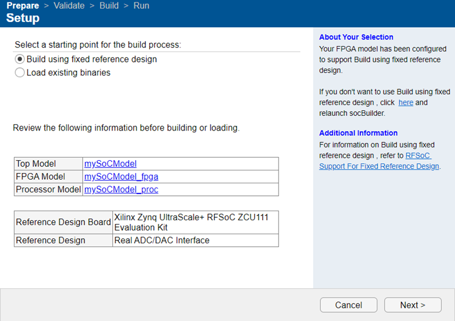Click the Setup title text
Image resolution: width=455 pixels, height=321 pixels.
[x=23, y=18]
